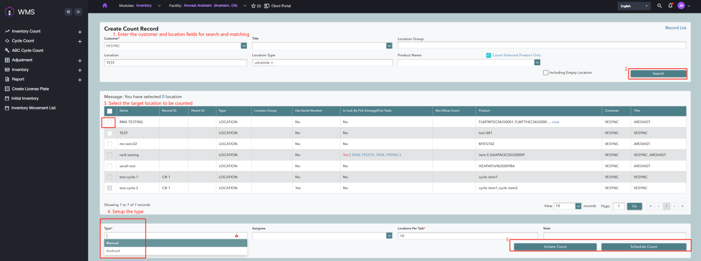
Task: Open the notifications bell
Action: pos(670,6)
